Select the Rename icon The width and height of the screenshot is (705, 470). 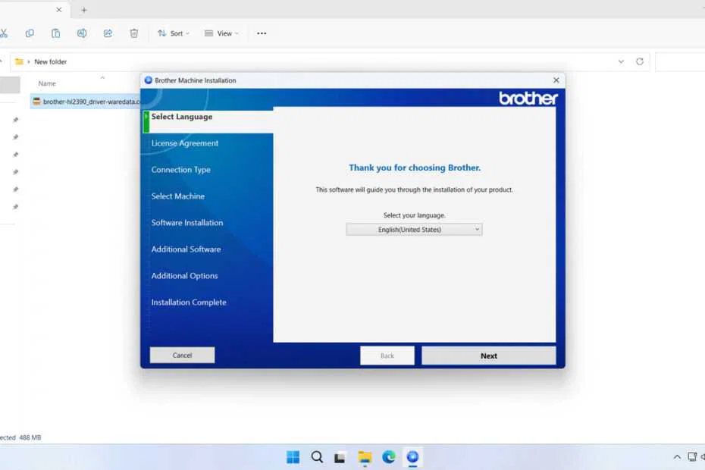(81, 33)
